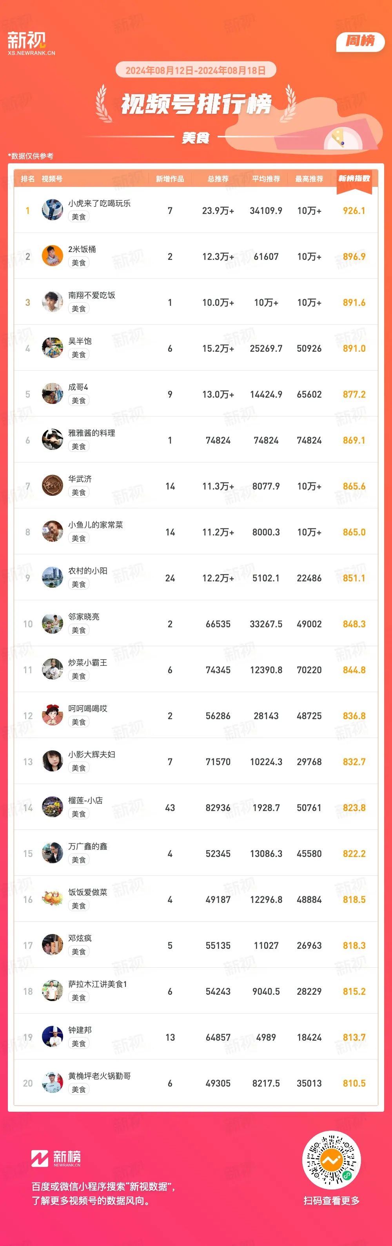Click the 新视 logo at top left
392x1246 pixels.
31,44
